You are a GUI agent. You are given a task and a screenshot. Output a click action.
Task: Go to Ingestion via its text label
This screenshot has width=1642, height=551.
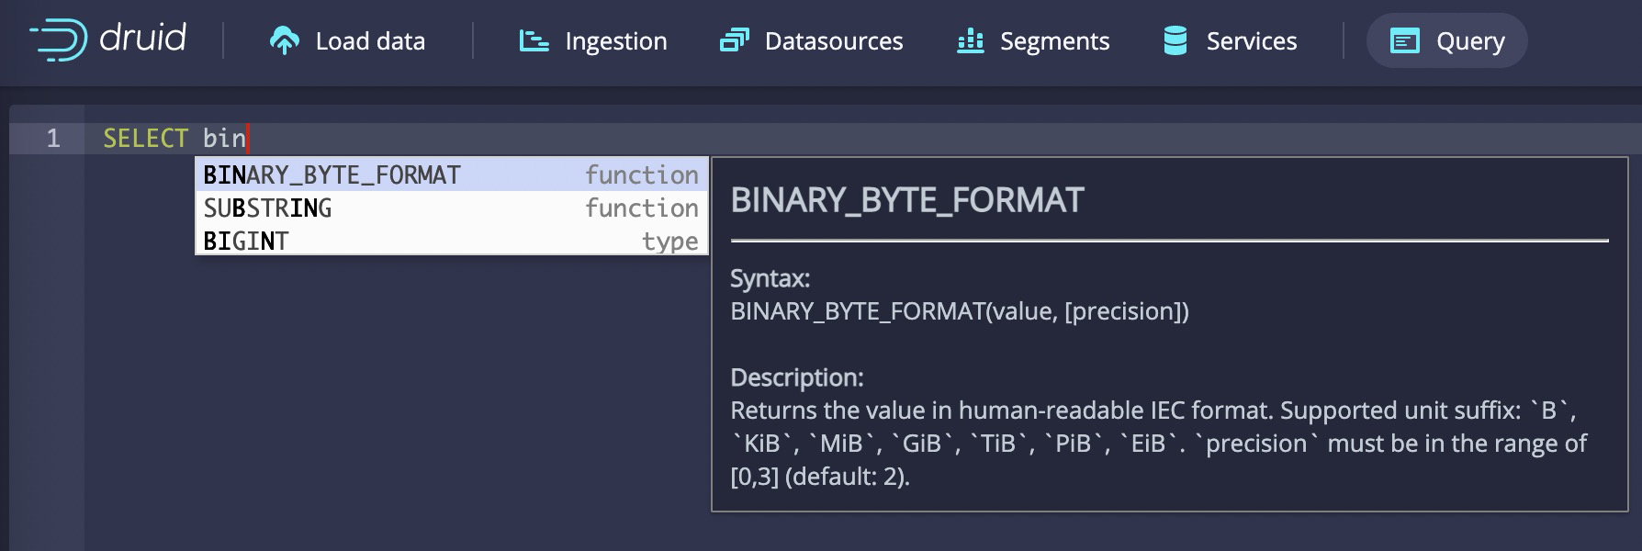pyautogui.click(x=615, y=41)
